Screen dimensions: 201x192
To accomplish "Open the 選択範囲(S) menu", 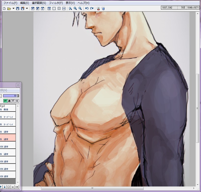I will pyautogui.click(x=39, y=3).
